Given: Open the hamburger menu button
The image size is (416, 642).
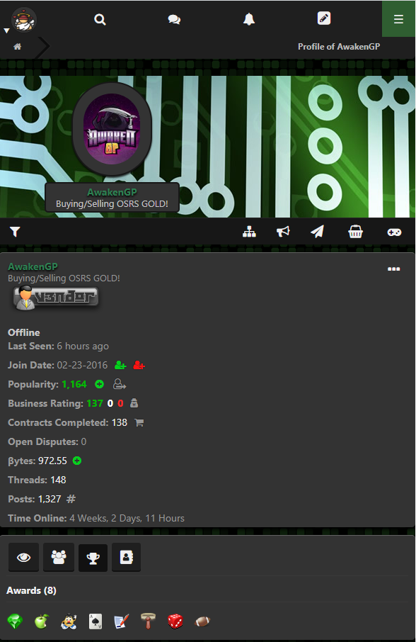Looking at the screenshot, I should [x=398, y=19].
